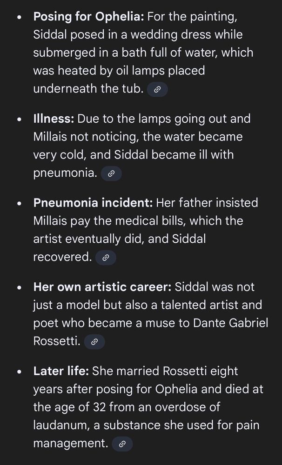Open source link after 'recovered.'

tap(105, 258)
